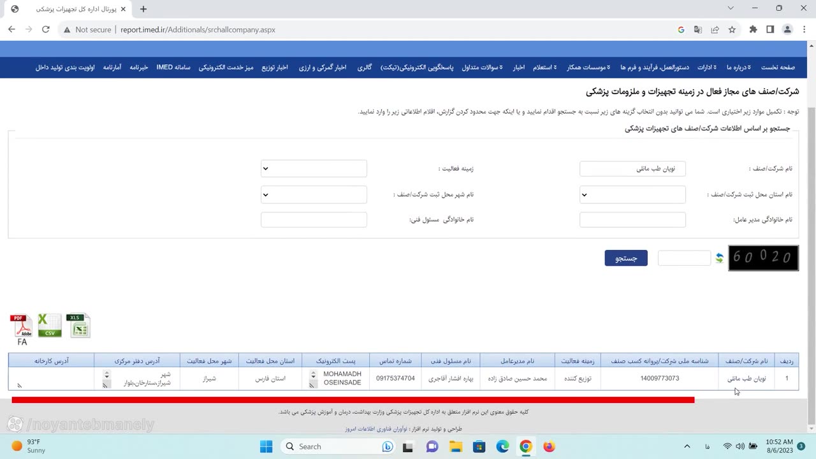Open Google Translate page icon
The width and height of the screenshot is (816, 459).
pos(698,29)
